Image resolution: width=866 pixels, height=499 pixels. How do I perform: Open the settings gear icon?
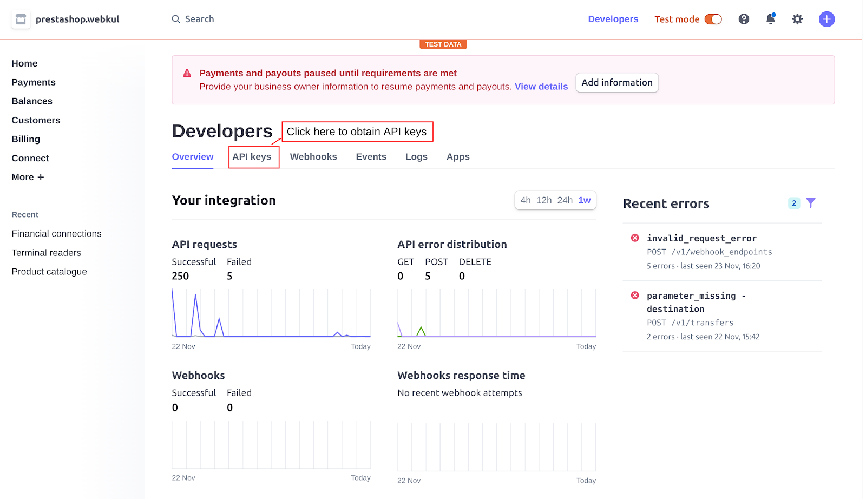point(797,19)
